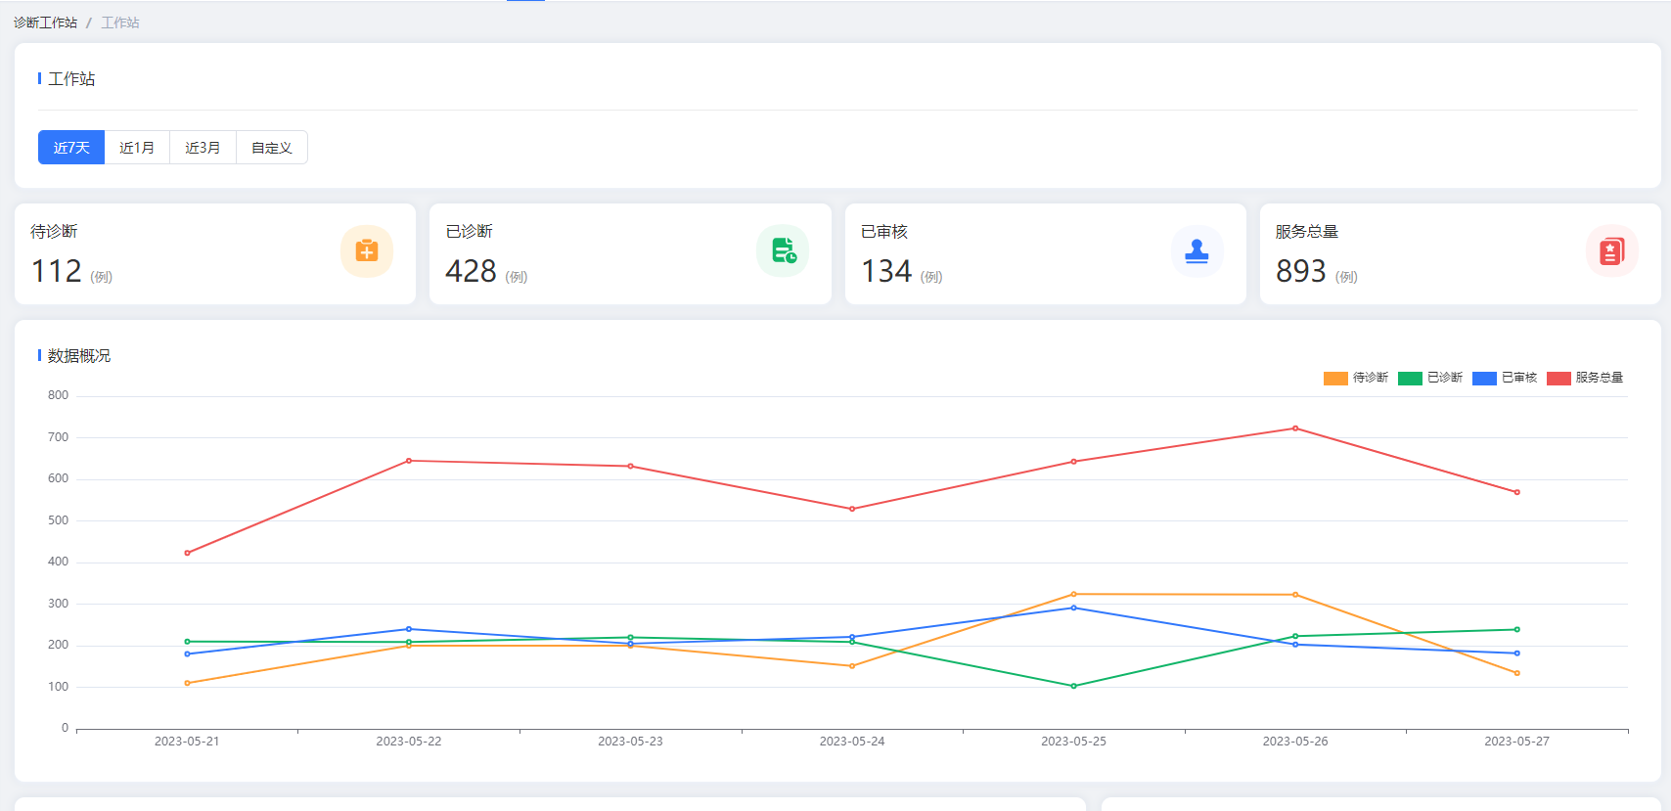Click the red line point on 2023-05-27
The width and height of the screenshot is (1671, 811).
coord(1517,492)
